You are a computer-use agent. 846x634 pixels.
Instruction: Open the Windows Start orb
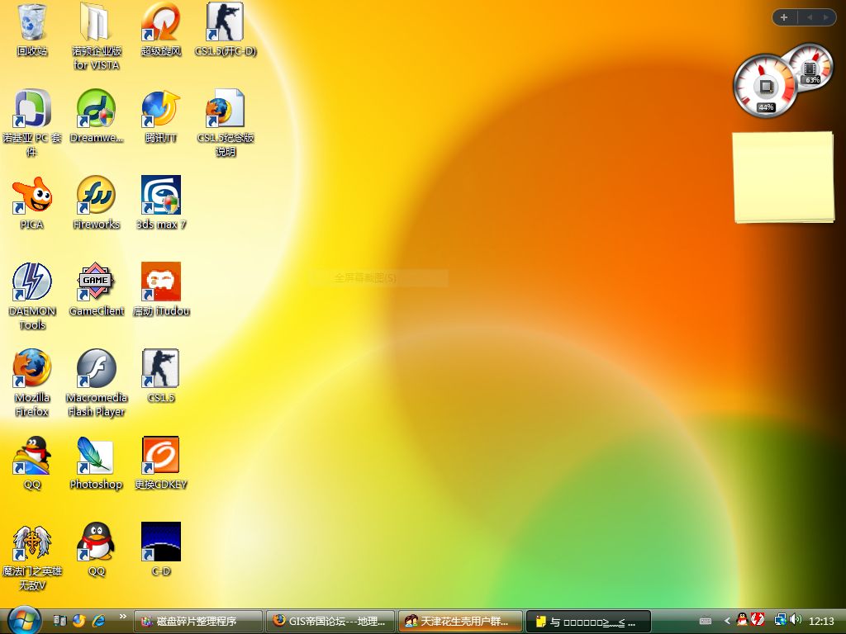24,621
